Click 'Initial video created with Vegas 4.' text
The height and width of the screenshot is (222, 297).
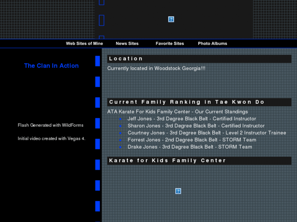click(x=51, y=138)
